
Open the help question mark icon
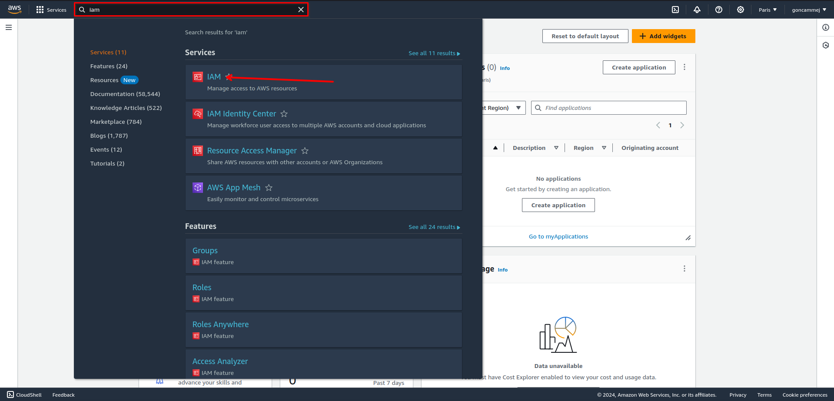click(x=719, y=10)
